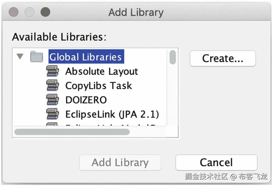Select the Absolute Layout entry

point(102,71)
